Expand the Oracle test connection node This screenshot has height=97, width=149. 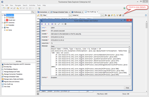(x=5, y=20)
